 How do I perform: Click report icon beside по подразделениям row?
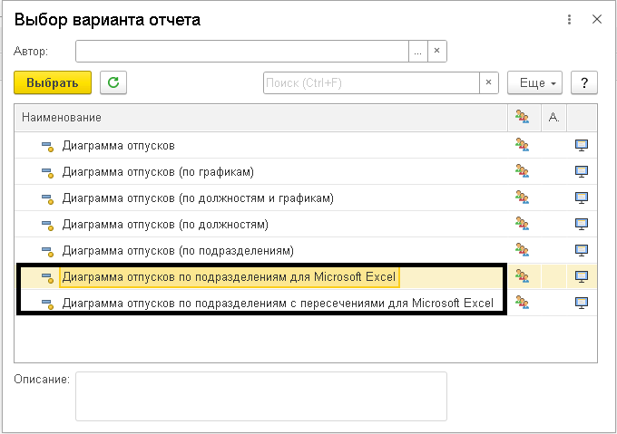[47, 251]
